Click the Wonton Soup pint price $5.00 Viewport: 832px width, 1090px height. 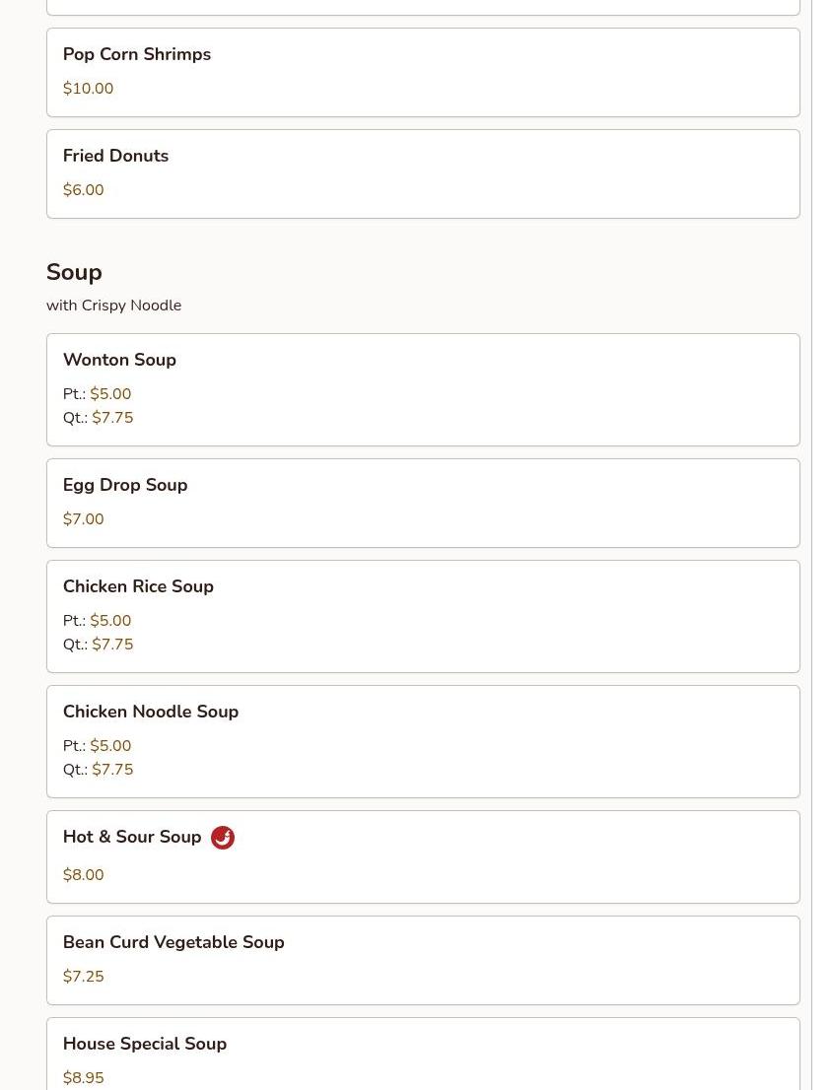pos(110,394)
